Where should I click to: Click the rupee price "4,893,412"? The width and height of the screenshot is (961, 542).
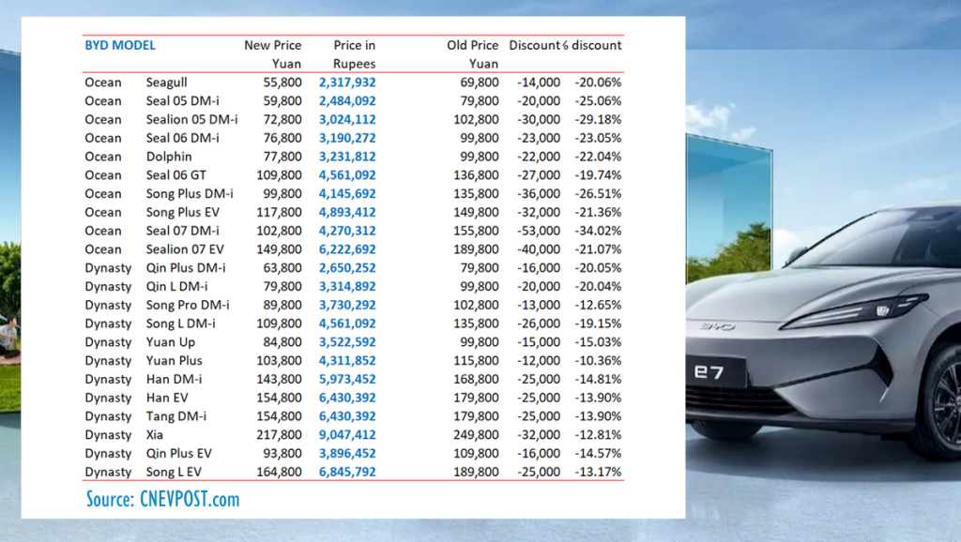347,213
